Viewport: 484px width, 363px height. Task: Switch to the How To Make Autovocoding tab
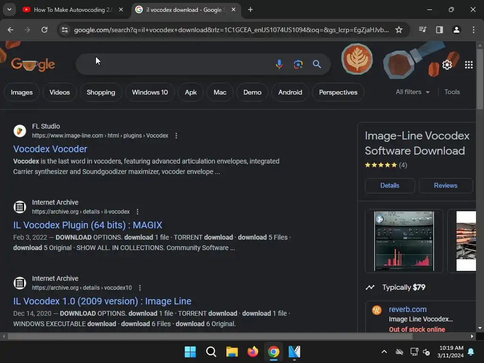pyautogui.click(x=73, y=10)
